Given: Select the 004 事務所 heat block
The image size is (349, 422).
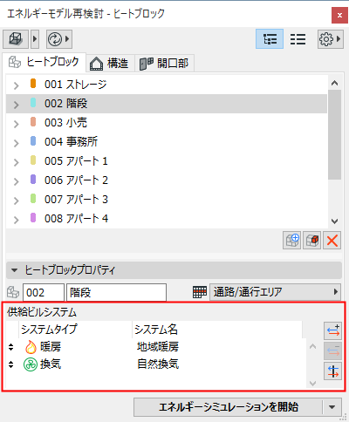Looking at the screenshot, I should [167, 142].
